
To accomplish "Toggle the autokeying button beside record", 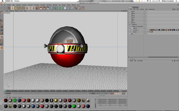I will tap(113, 94).
